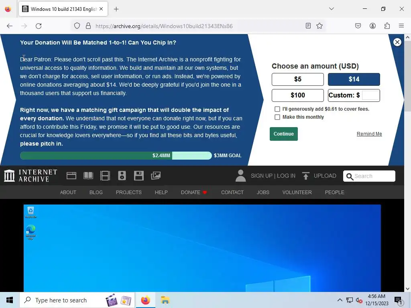The height and width of the screenshot is (308, 411).
Task: Select the Custom amount option label
Action: [344, 95]
